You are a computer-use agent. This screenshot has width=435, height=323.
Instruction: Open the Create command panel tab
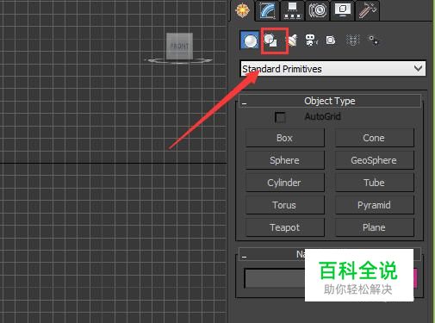click(242, 10)
